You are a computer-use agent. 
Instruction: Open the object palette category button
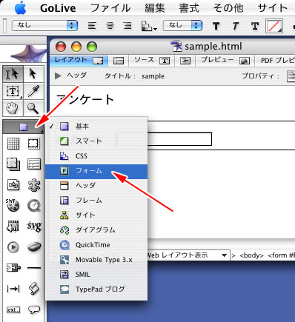coord(23,127)
